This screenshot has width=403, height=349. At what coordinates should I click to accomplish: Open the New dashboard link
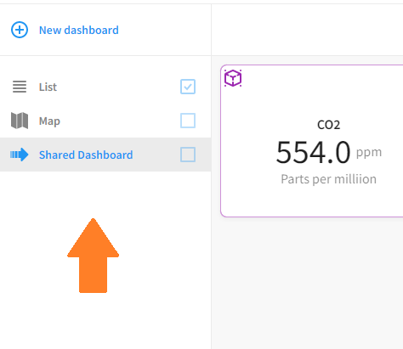coord(79,30)
